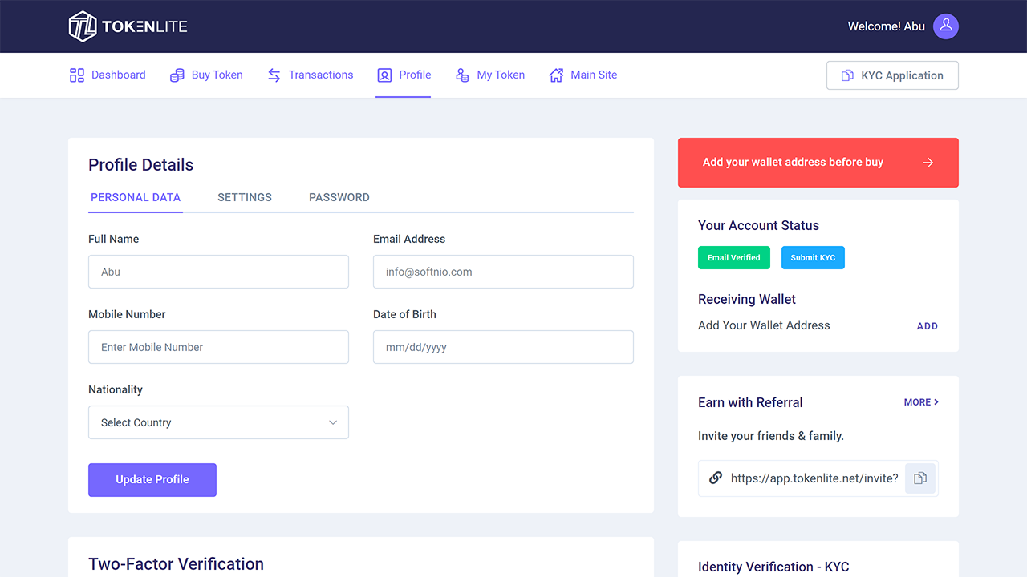Click the KYC Application document icon
1027x577 pixels.
click(847, 75)
